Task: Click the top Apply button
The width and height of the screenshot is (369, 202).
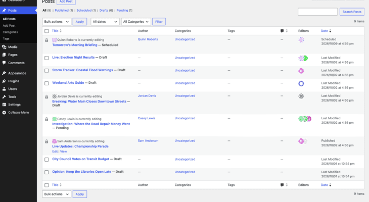Action: point(80,22)
